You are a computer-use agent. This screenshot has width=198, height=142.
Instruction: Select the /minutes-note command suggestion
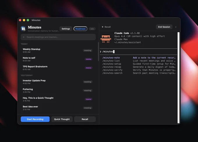pos(139,58)
